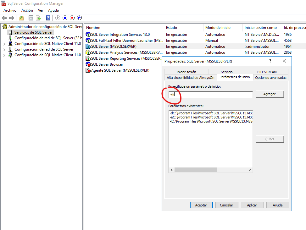This screenshot has width=306, height=230.
Task: Open Properties via the toolbar icon
Action: [31, 18]
